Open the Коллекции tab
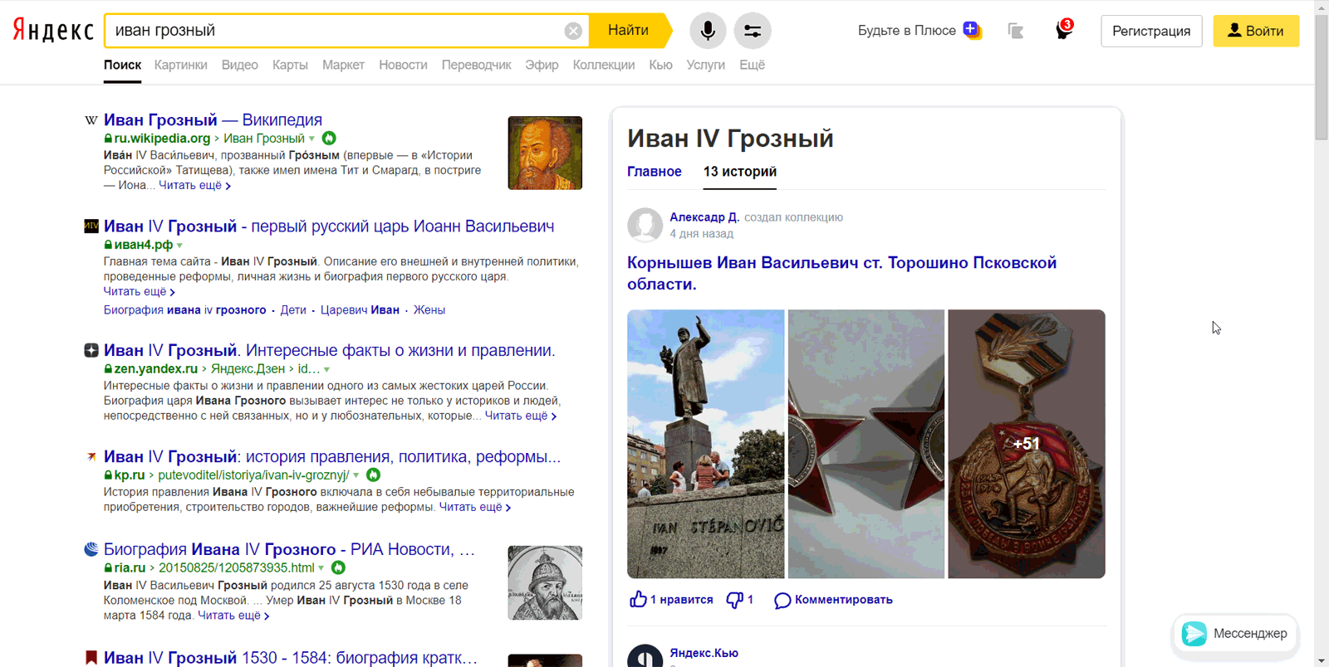This screenshot has width=1329, height=667. pos(604,65)
